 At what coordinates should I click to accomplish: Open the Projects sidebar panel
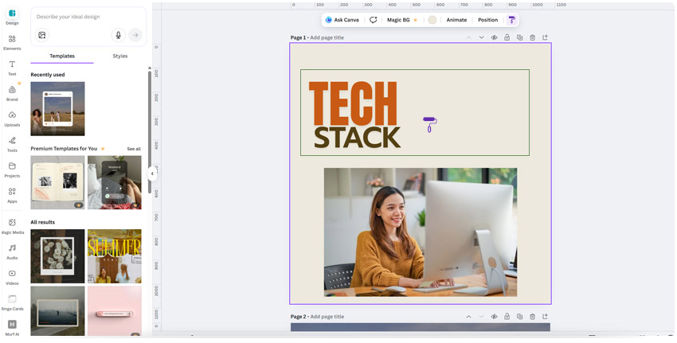coord(12,170)
